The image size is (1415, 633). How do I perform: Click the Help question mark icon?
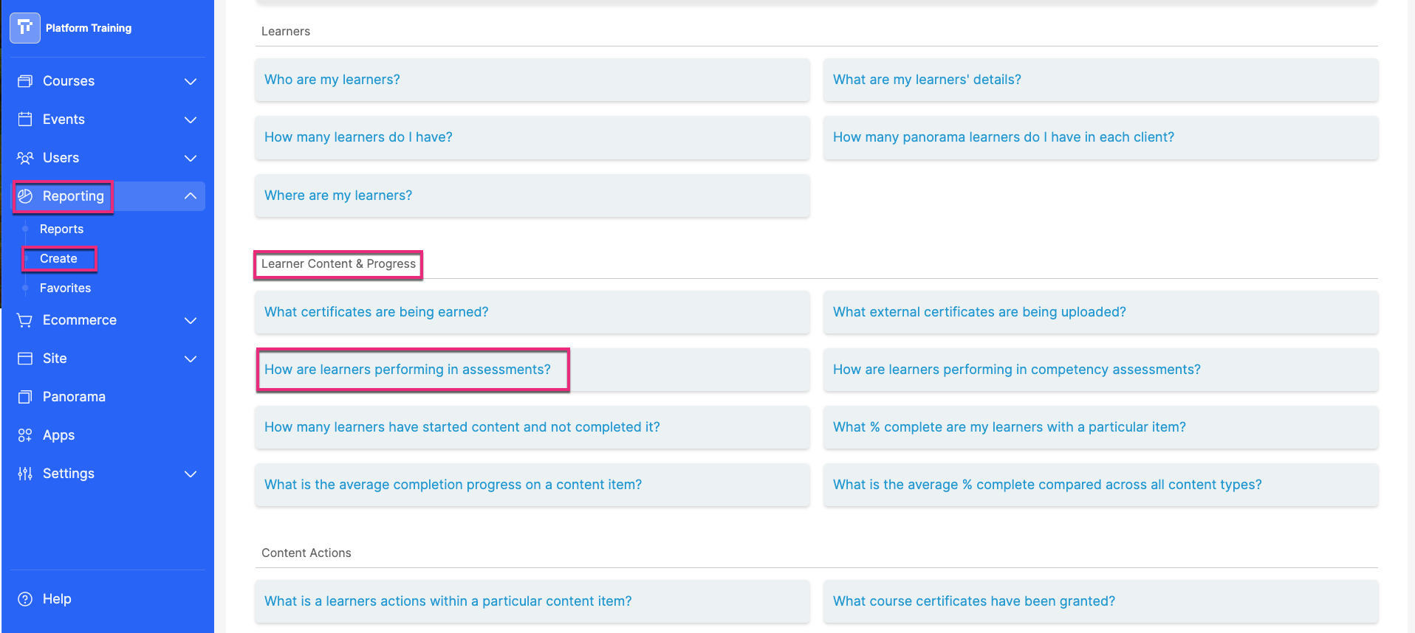coord(25,599)
